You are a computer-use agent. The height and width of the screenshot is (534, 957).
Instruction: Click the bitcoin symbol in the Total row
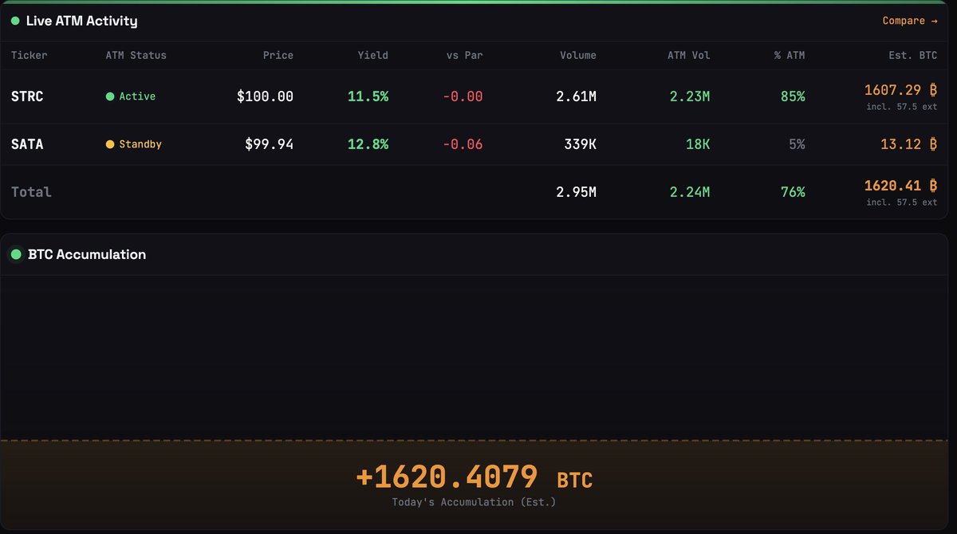coord(932,186)
